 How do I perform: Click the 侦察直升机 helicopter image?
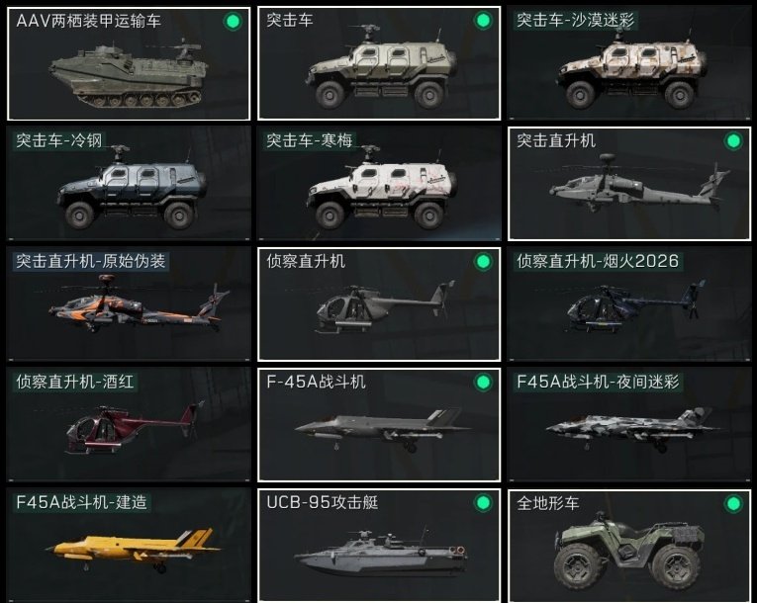coord(384,307)
